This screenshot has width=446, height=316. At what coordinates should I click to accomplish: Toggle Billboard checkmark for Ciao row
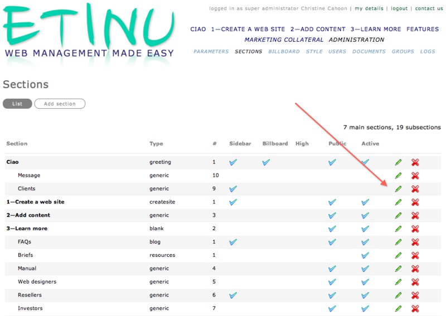tap(266, 162)
